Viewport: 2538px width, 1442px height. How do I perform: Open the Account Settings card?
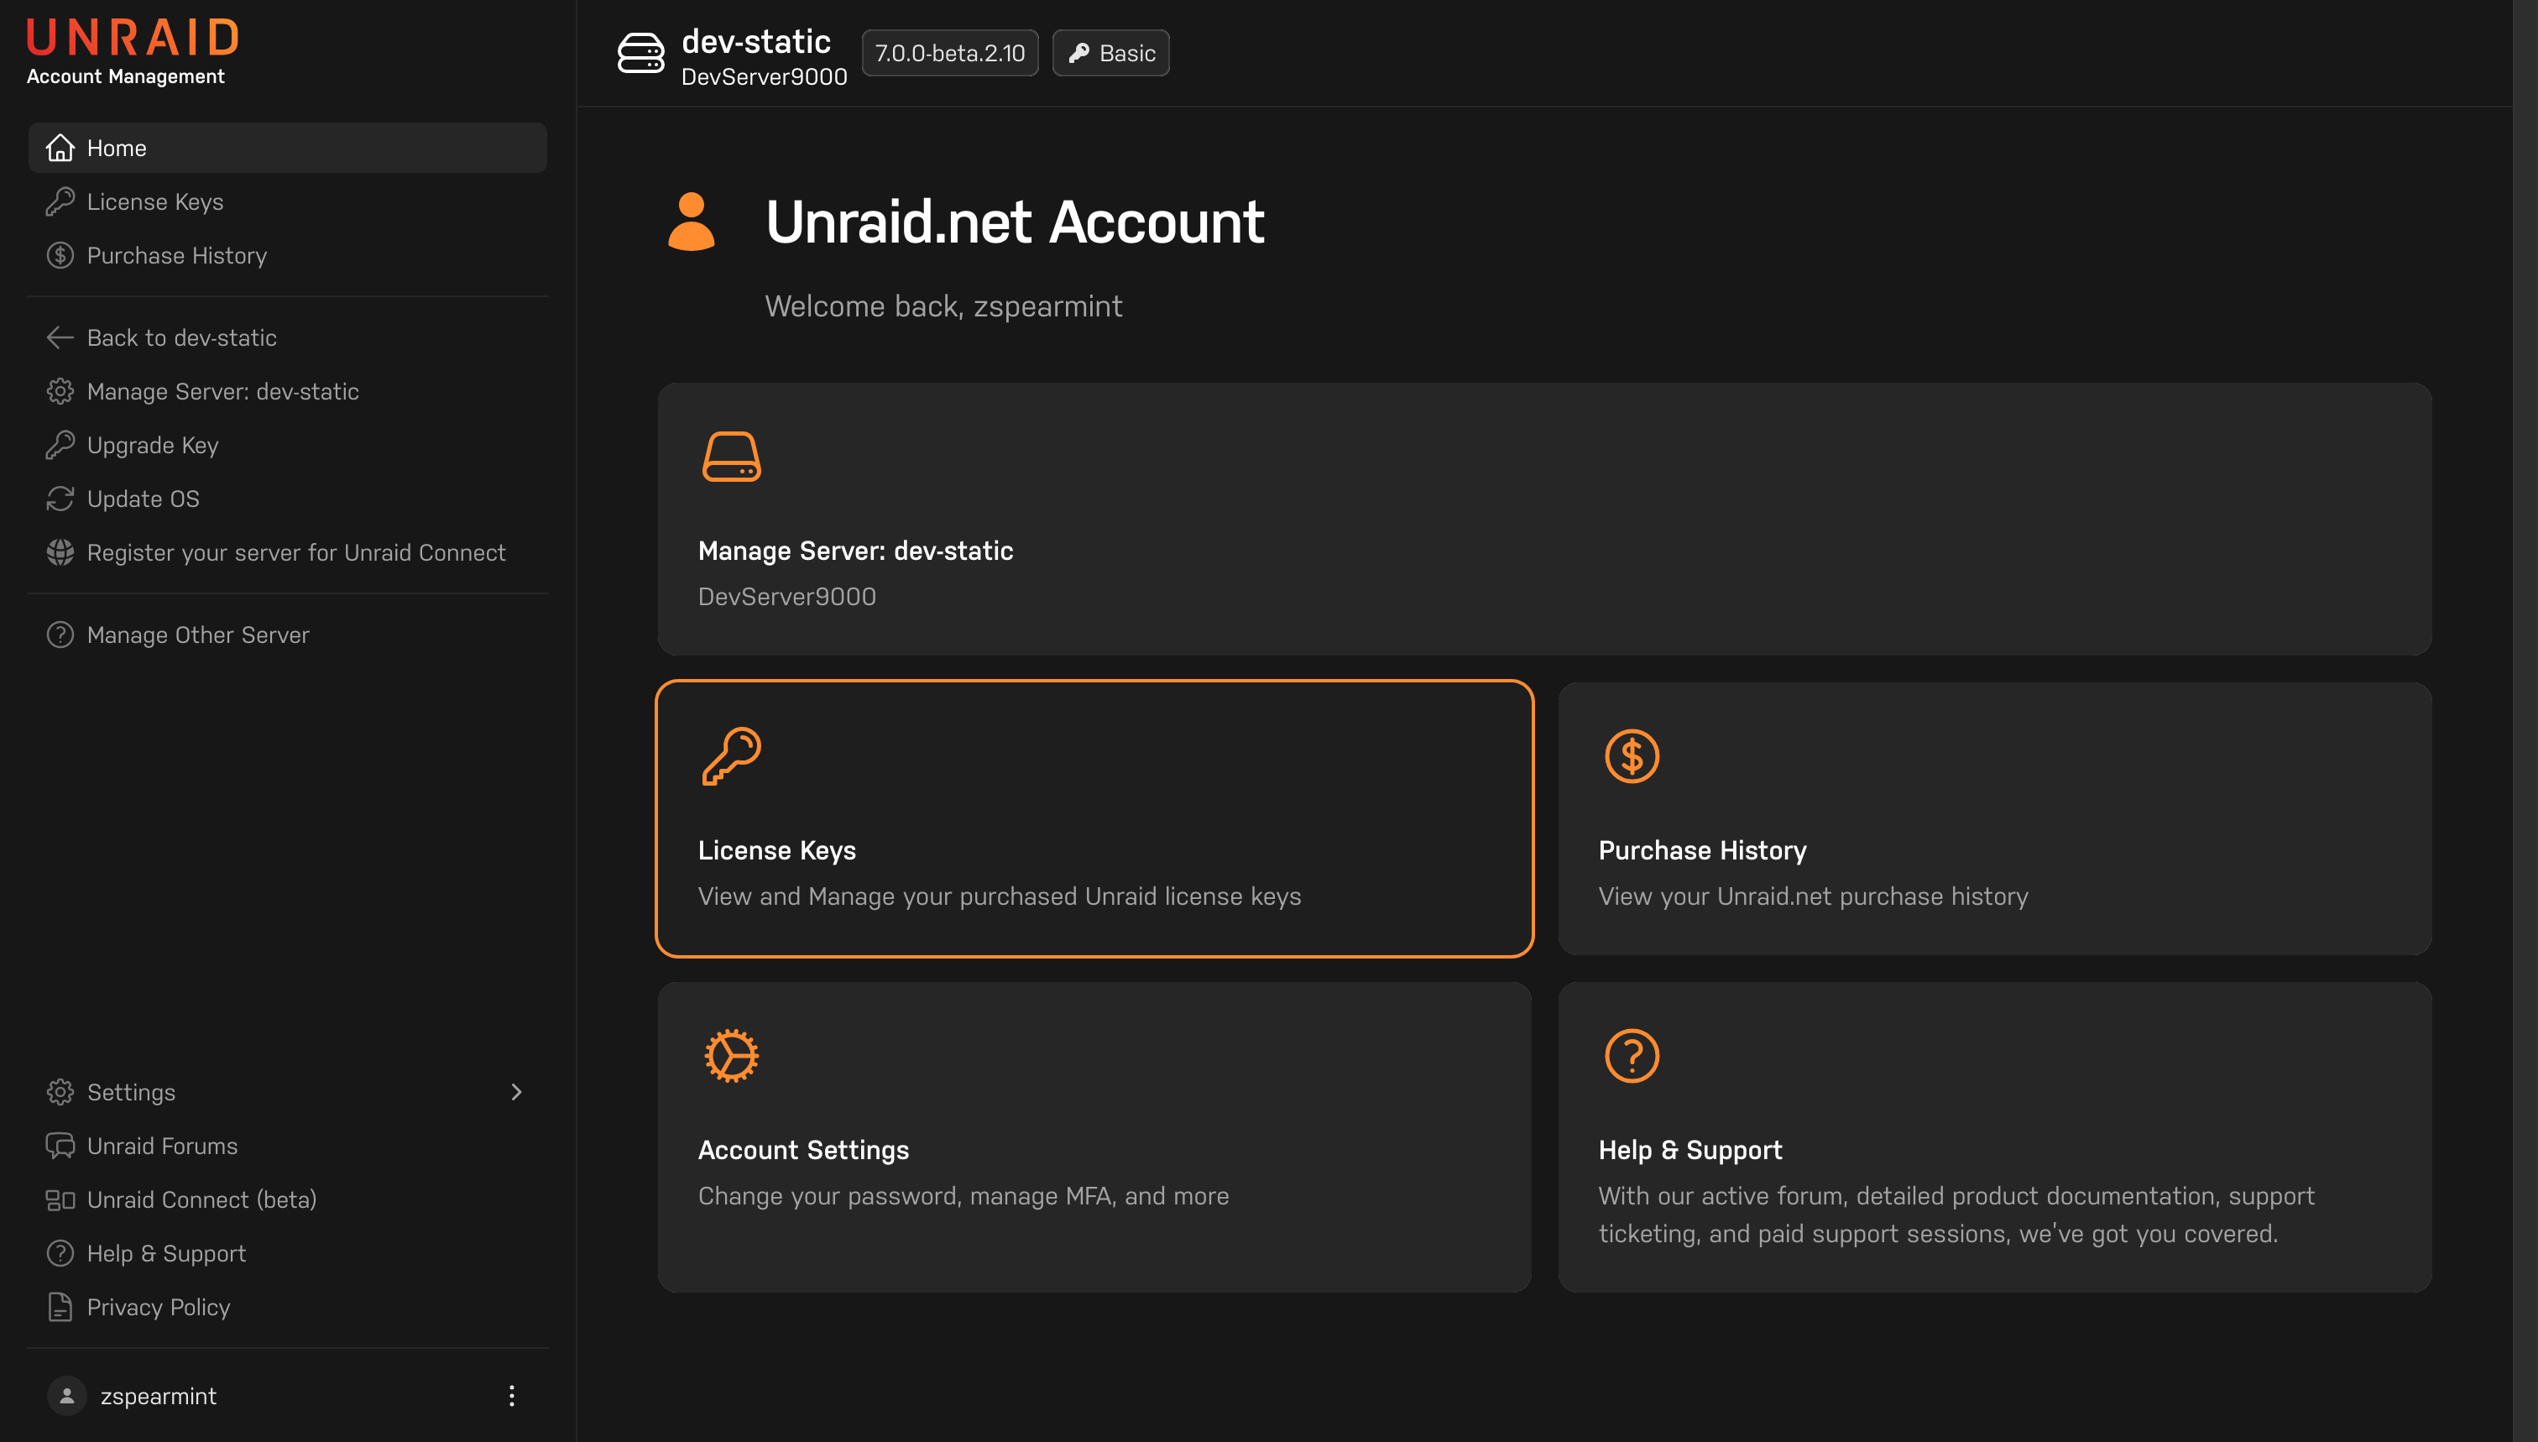pyautogui.click(x=1094, y=1136)
